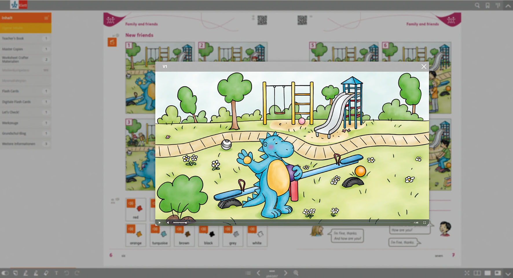This screenshot has width=513, height=278.
Task: Open picture 2 thumbnail on the book page
Action: (x=233, y=52)
